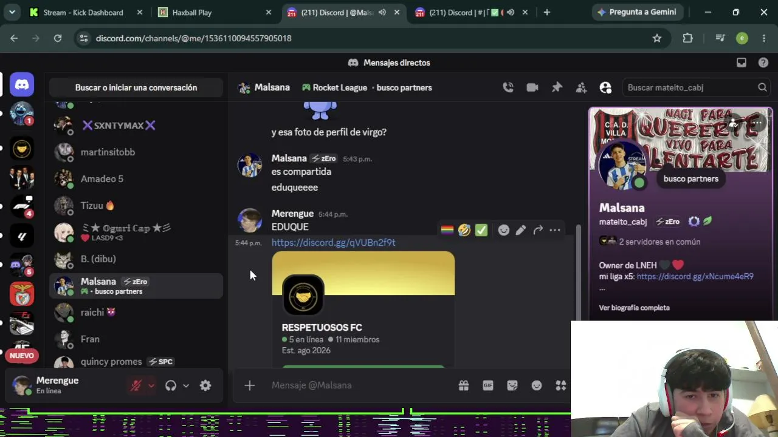
Task: Click the Chrome address bar URL
Action: click(194, 38)
